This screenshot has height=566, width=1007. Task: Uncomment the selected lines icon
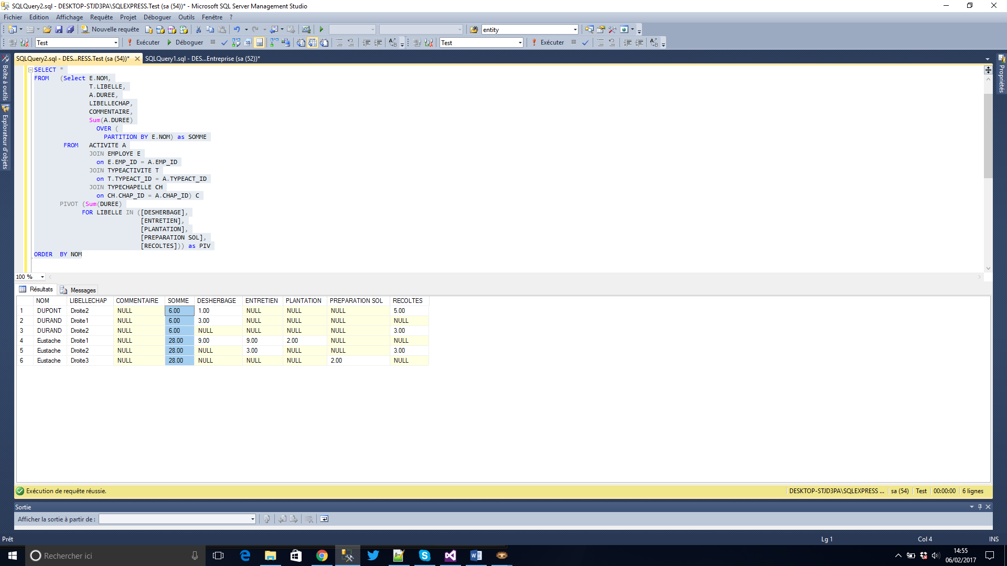click(351, 43)
